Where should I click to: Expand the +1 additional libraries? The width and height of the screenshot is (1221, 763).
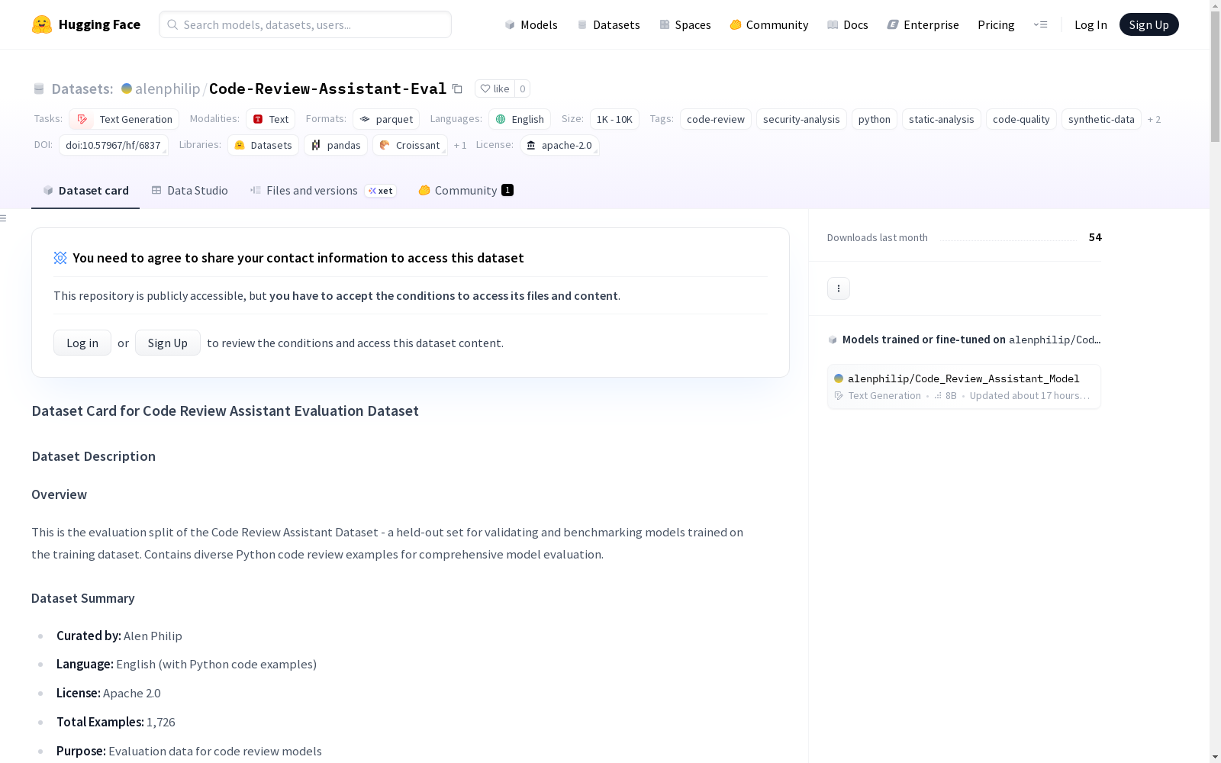[460, 145]
